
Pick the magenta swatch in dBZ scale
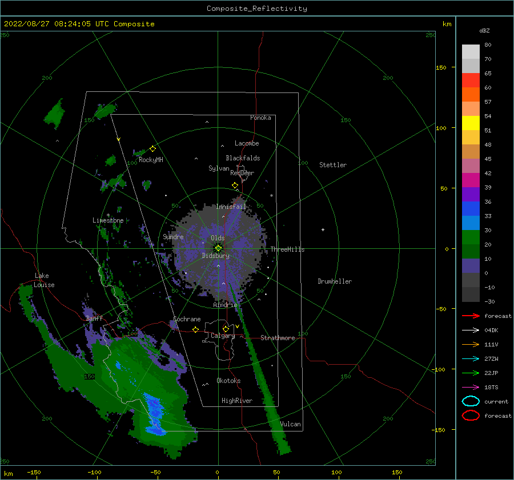471,180
